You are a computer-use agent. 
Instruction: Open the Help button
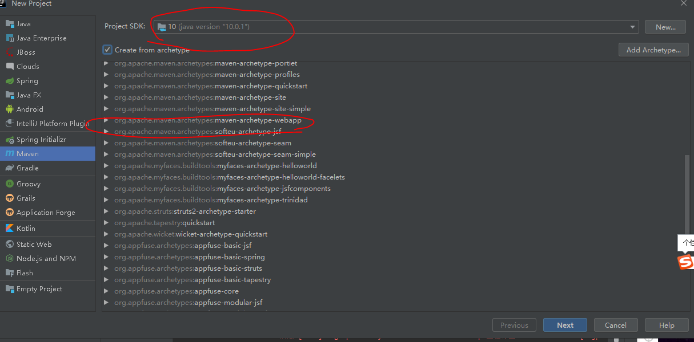(667, 325)
